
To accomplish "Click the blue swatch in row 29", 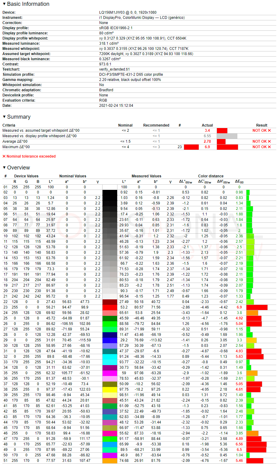I will [x=110, y=340].
